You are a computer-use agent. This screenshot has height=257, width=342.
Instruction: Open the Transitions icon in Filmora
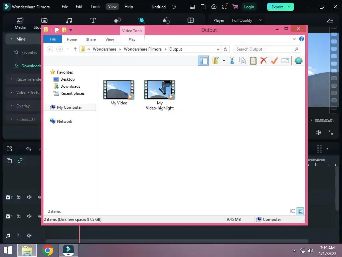coord(118,20)
